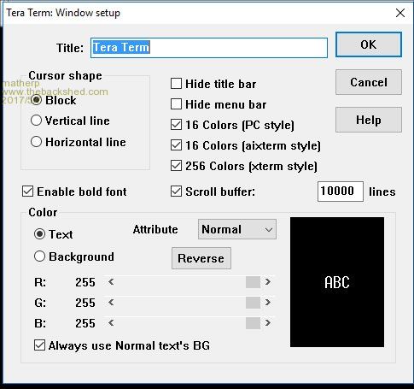Close the Window setup dialog

pyautogui.click(x=400, y=13)
